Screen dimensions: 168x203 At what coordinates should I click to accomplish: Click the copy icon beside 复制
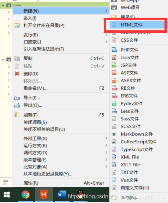pyautogui.click(x=17, y=58)
